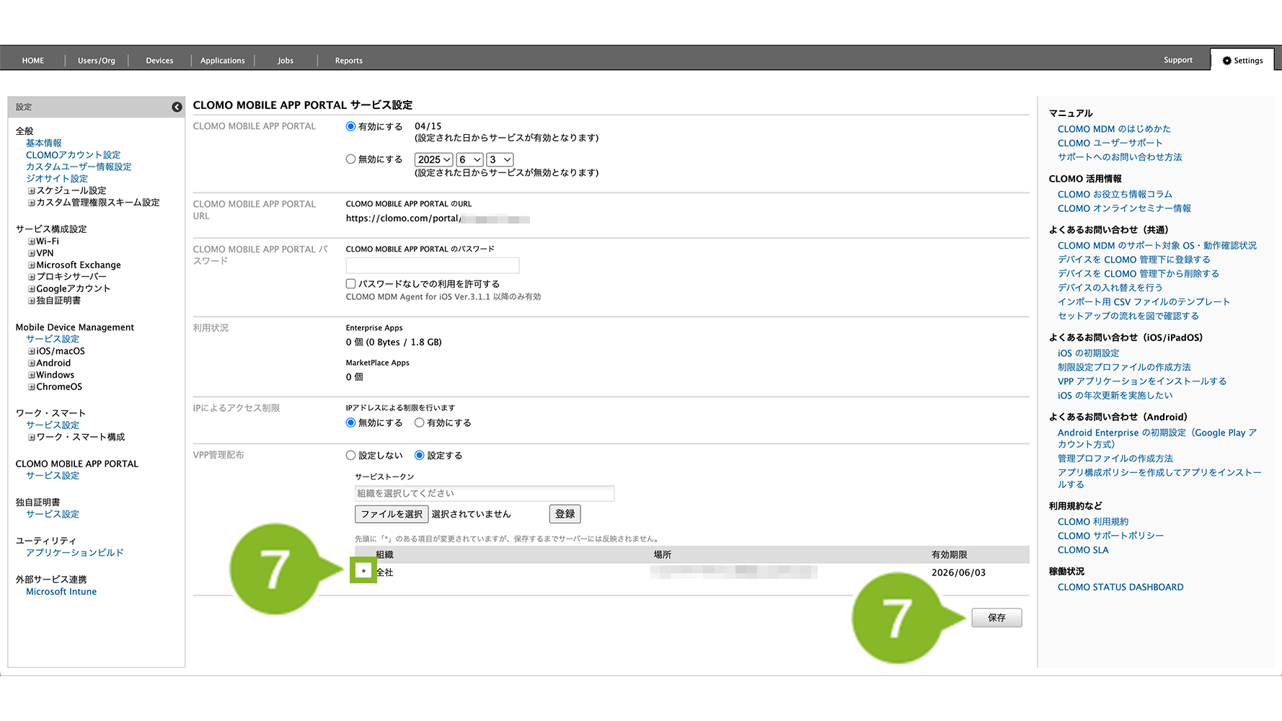Open CLOMOアカウント設定 link
The height and width of the screenshot is (721, 1282).
[x=74, y=155]
